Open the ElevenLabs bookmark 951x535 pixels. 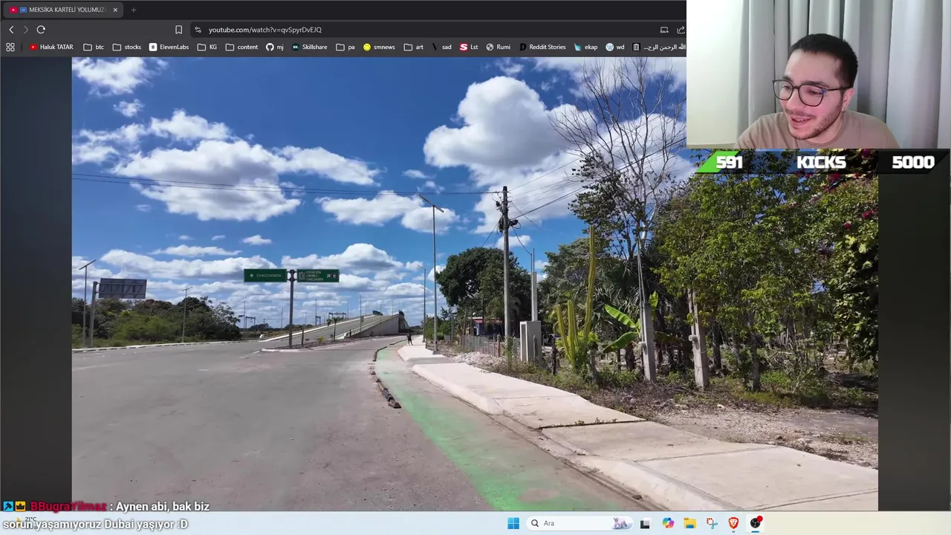[x=169, y=47]
